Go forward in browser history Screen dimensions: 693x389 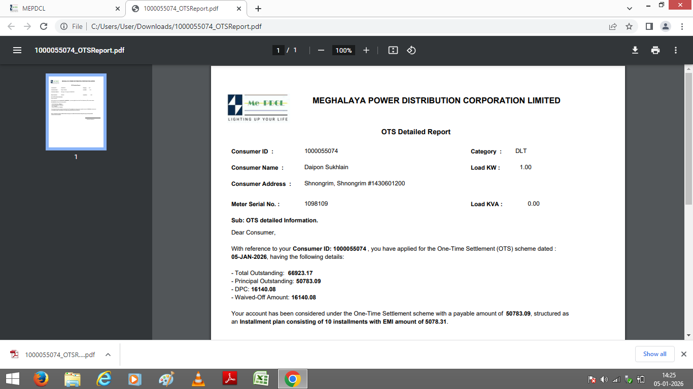[x=27, y=26]
